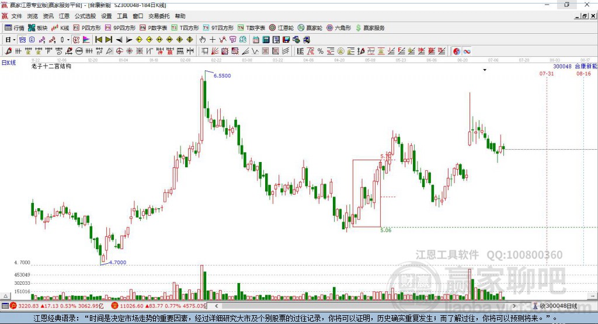Click the 老子十二宫结构 chart label
The height and width of the screenshot is (324, 598).
click(x=51, y=66)
